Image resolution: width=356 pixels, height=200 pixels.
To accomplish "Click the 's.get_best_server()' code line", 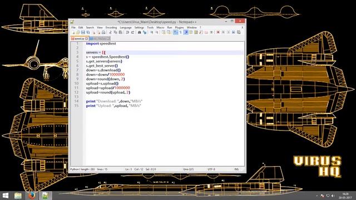I will click(x=102, y=66).
